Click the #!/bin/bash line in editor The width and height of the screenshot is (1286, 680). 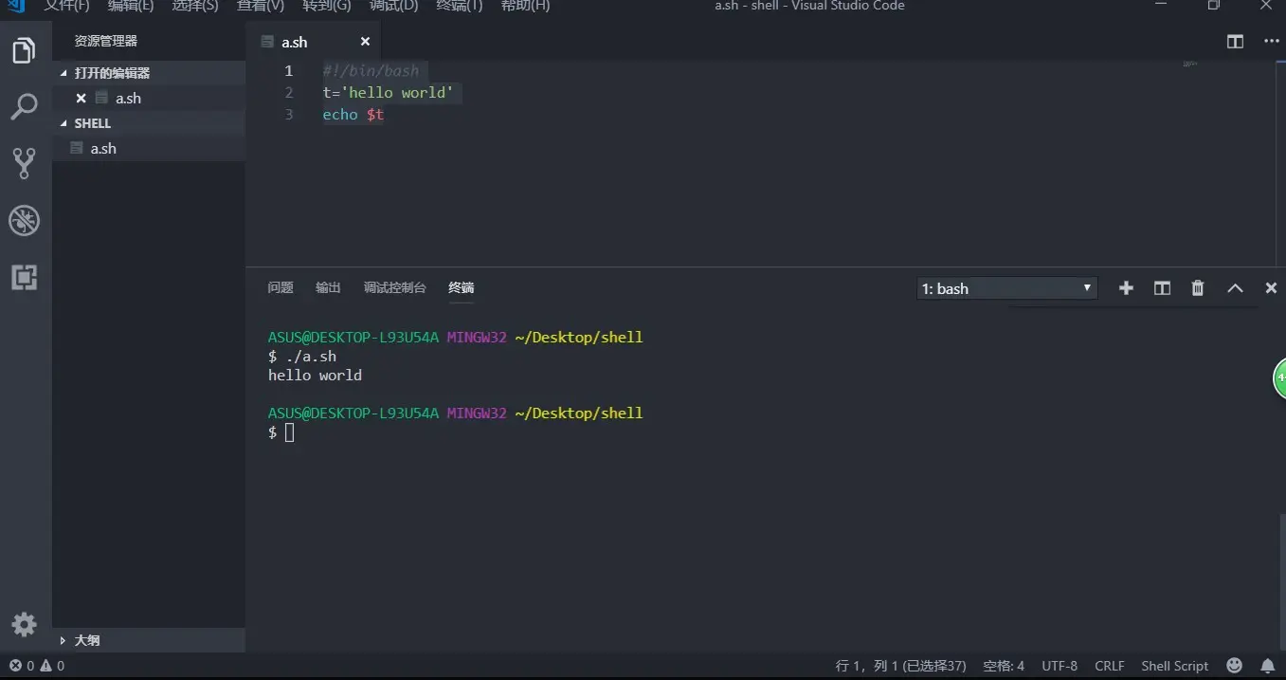tap(371, 70)
